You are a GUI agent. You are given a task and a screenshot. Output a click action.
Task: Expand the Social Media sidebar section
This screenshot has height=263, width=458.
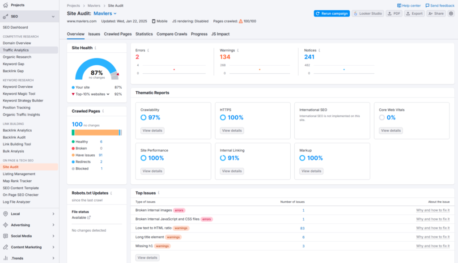click(53, 236)
